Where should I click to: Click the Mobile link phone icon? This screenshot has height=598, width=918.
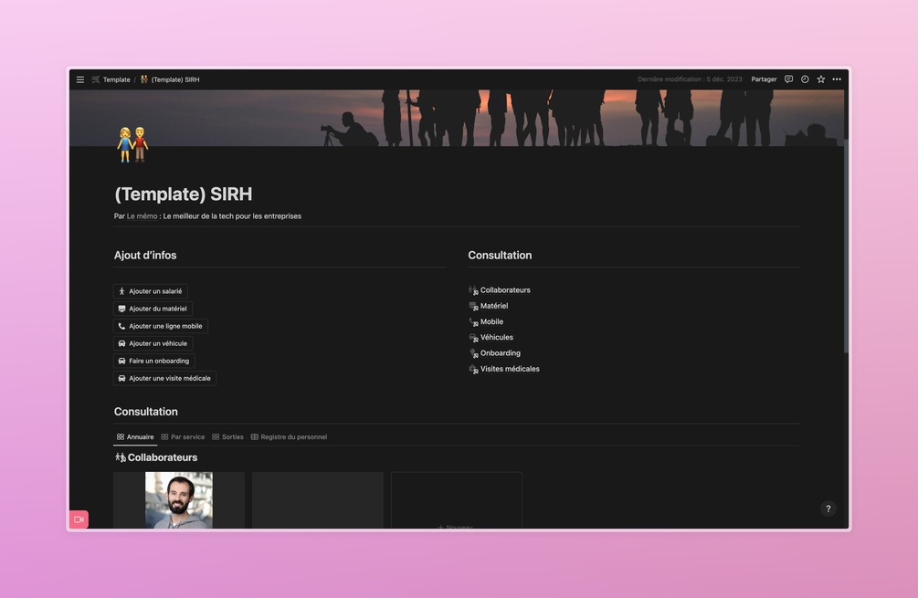pyautogui.click(x=473, y=321)
